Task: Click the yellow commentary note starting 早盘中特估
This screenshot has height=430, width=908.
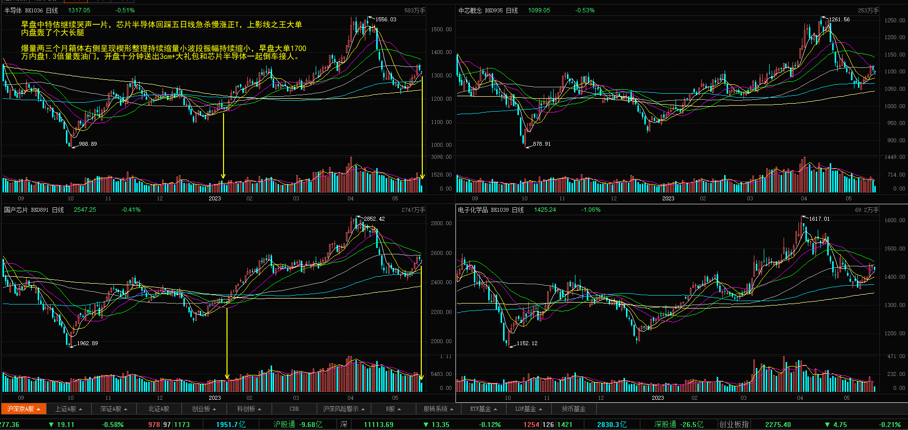Action: tap(162, 28)
